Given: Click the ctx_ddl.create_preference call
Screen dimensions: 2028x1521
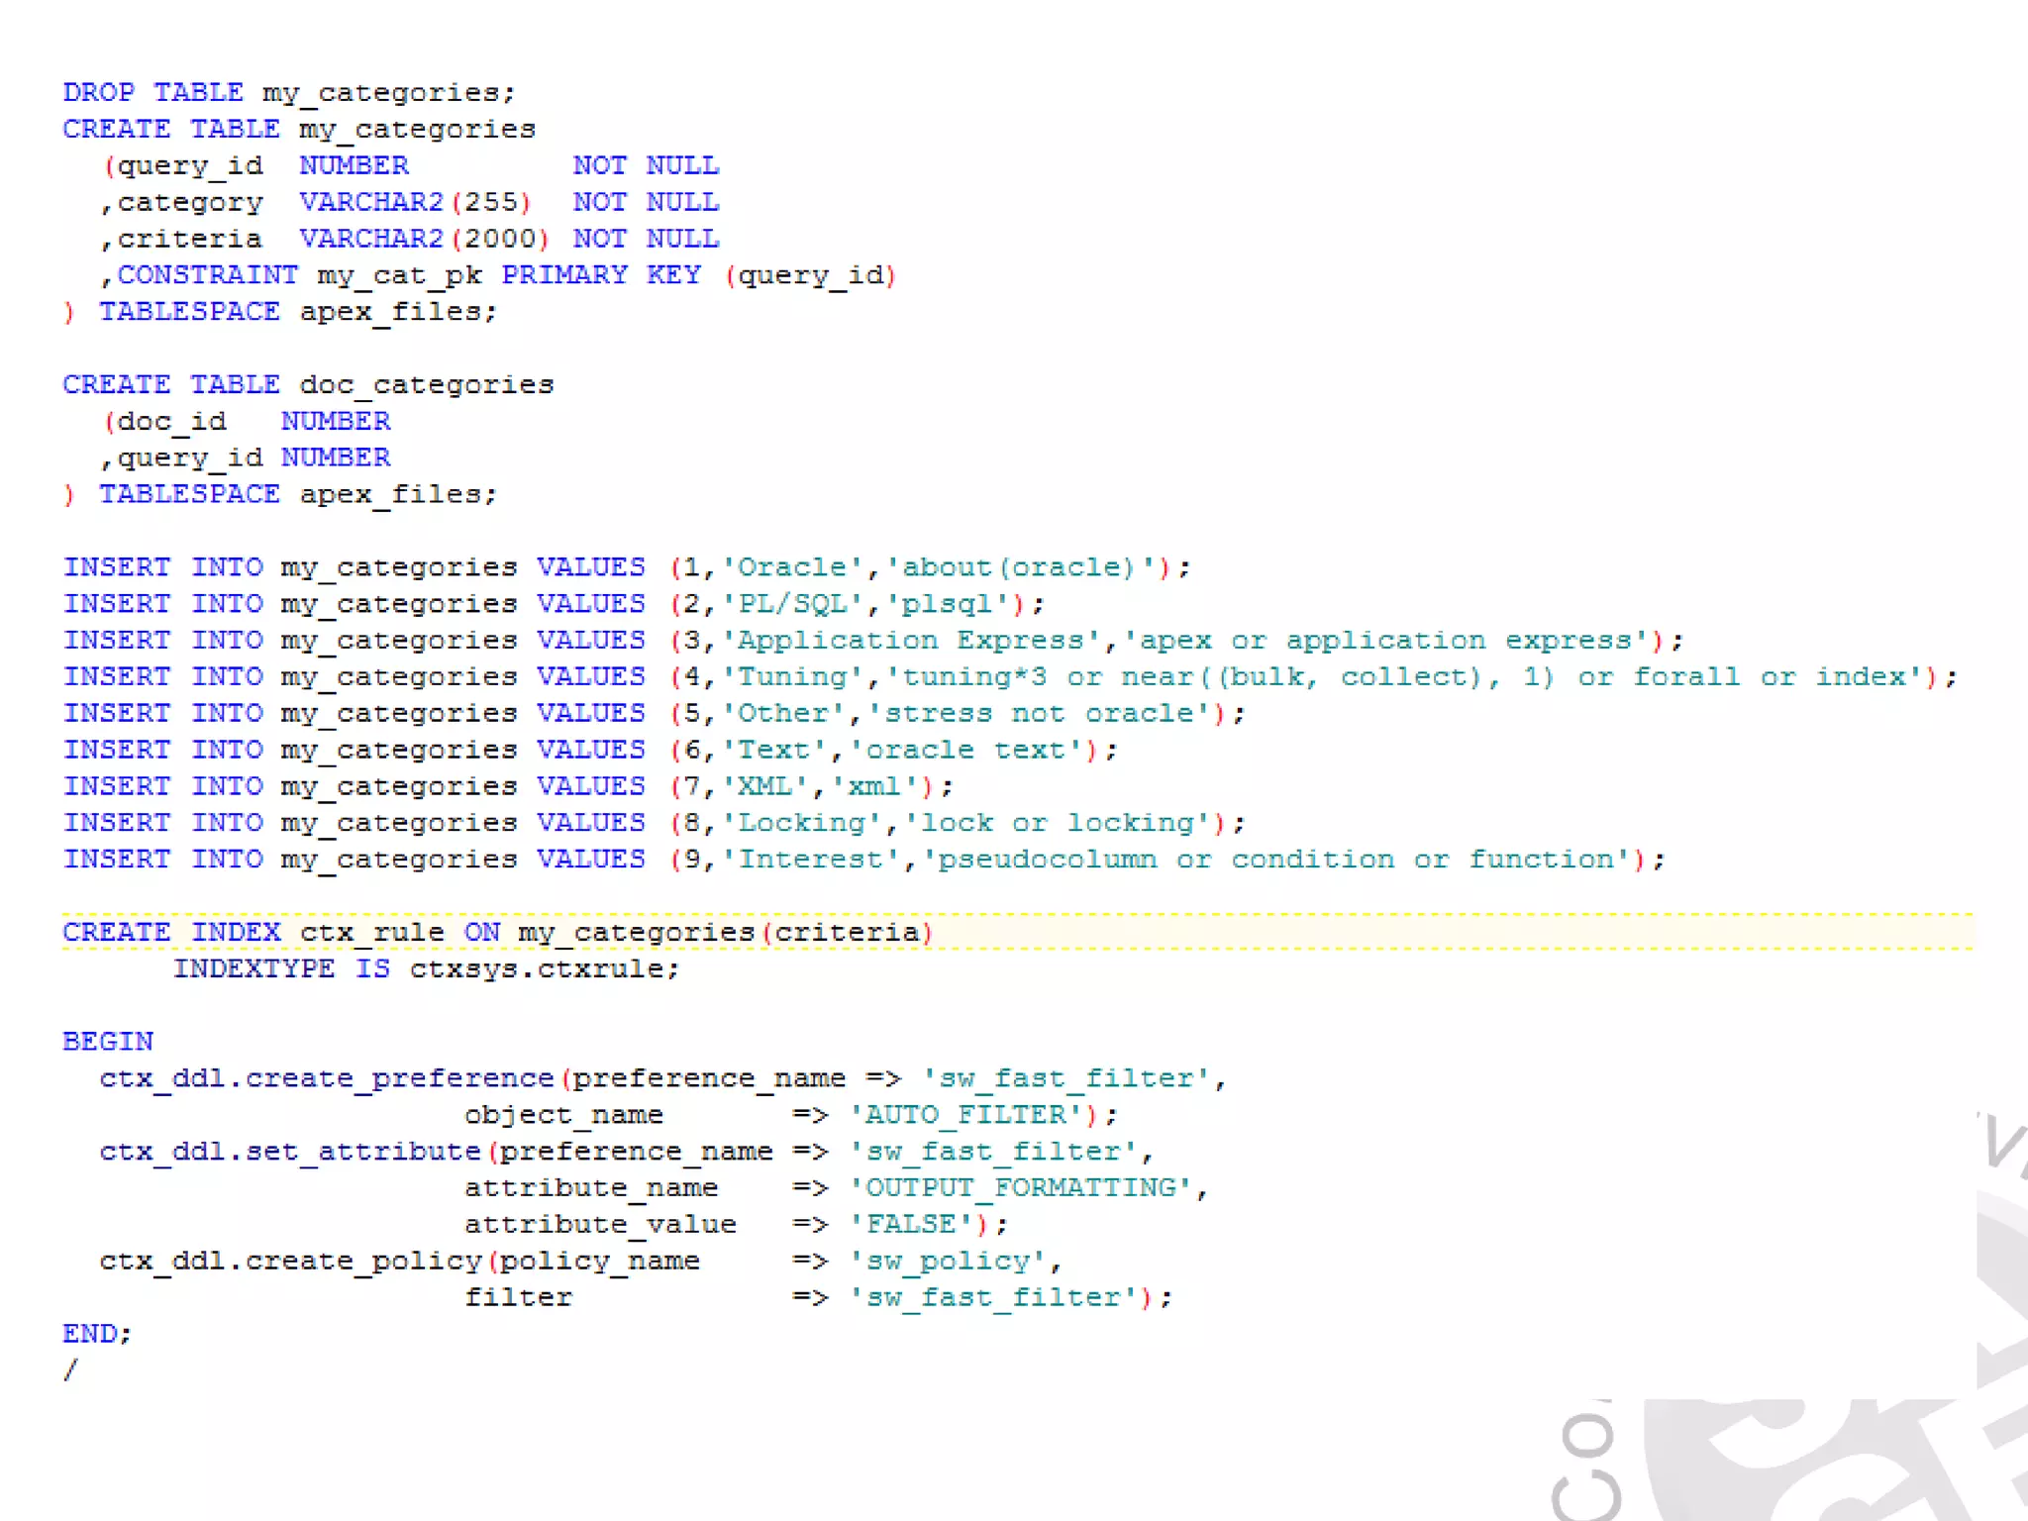Looking at the screenshot, I should coord(327,1078).
